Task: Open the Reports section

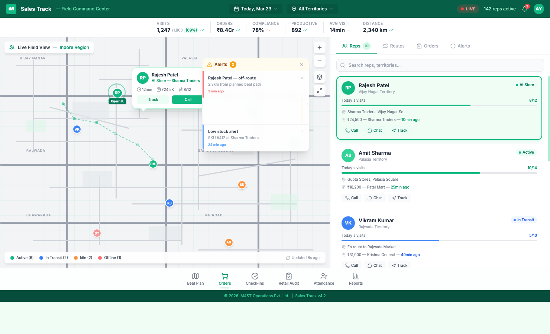Action: (356, 279)
